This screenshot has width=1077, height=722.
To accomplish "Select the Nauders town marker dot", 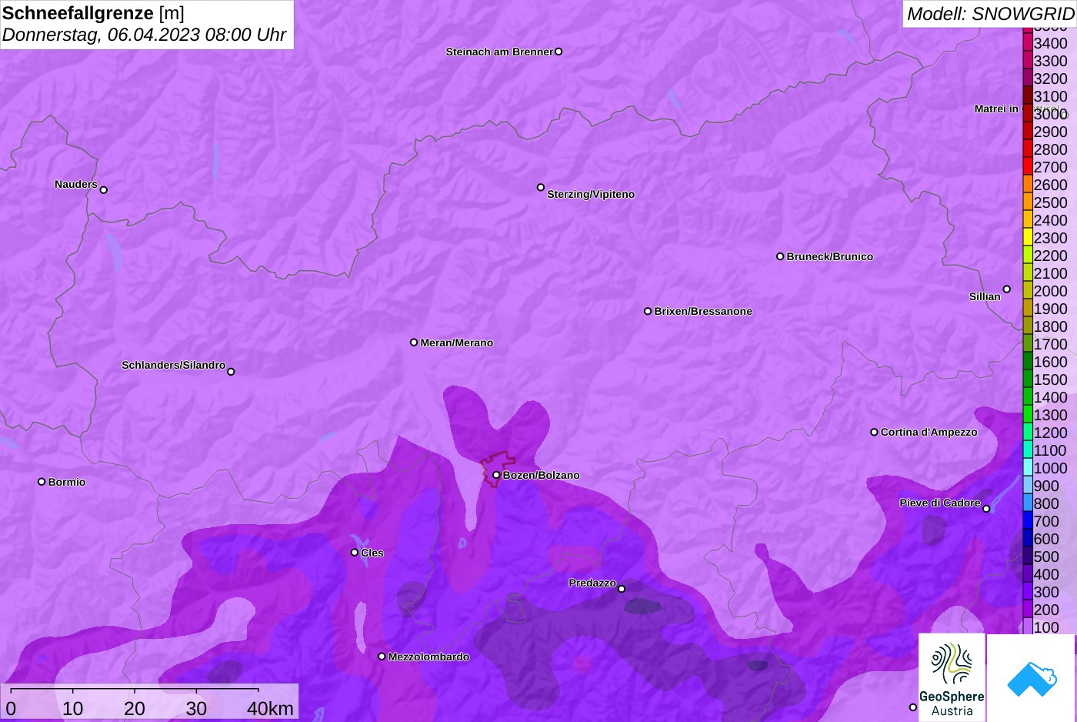I will (104, 190).
